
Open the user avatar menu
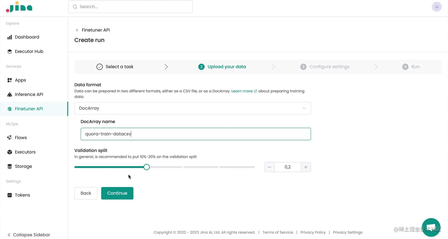pos(437,7)
